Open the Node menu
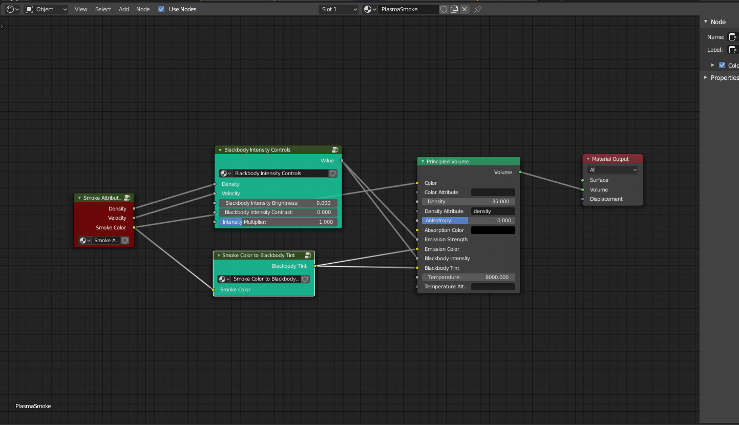The height and width of the screenshot is (425, 739). pos(142,9)
